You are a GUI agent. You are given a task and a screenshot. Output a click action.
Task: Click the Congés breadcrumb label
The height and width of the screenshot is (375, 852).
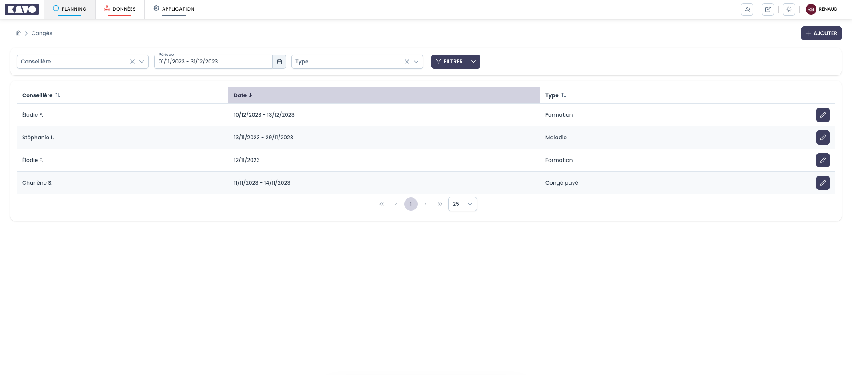[x=42, y=33]
